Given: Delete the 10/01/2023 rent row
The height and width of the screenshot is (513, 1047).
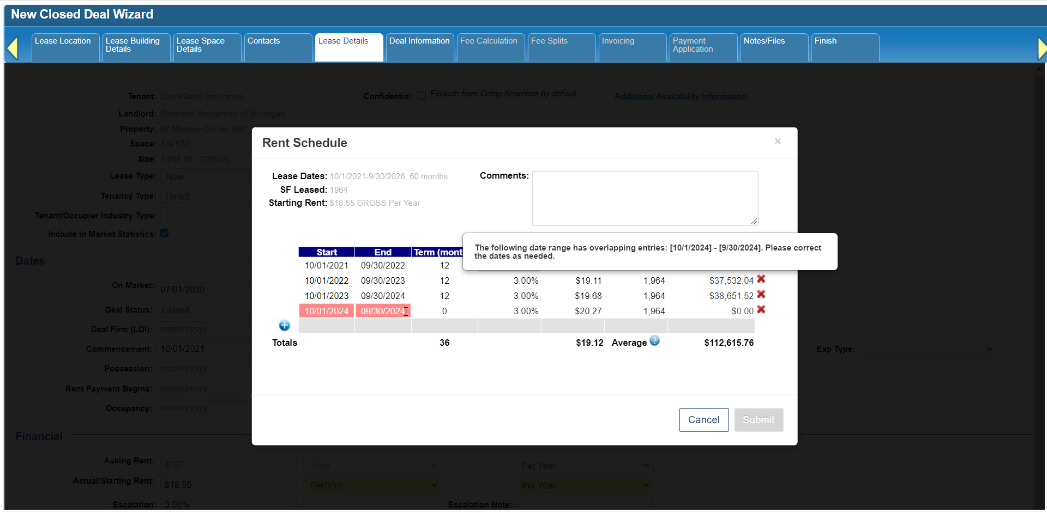Looking at the screenshot, I should pos(761,295).
